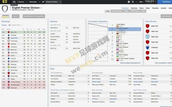Click the Newcastle badge in the standings
Image resolution: width=172 pixels, height=107 pixels.
click(9, 38)
